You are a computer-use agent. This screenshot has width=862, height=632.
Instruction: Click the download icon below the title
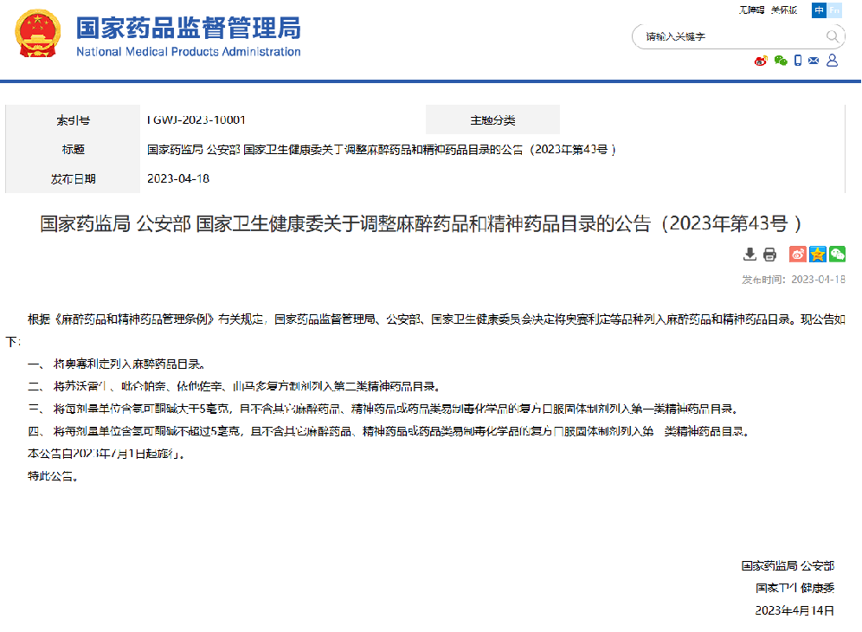pos(749,255)
